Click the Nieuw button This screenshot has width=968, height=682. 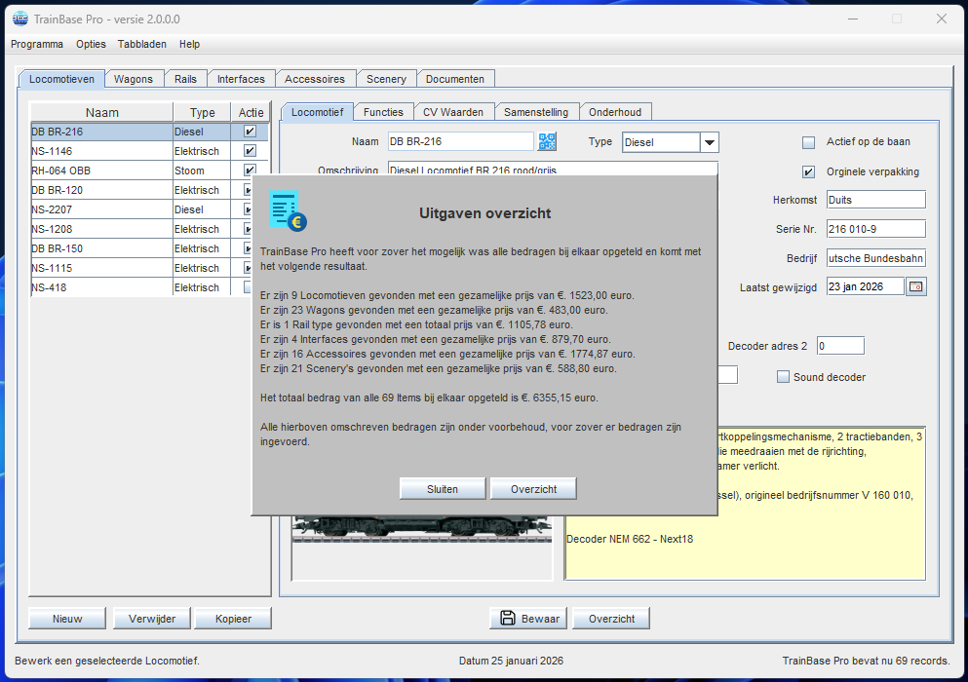point(67,619)
